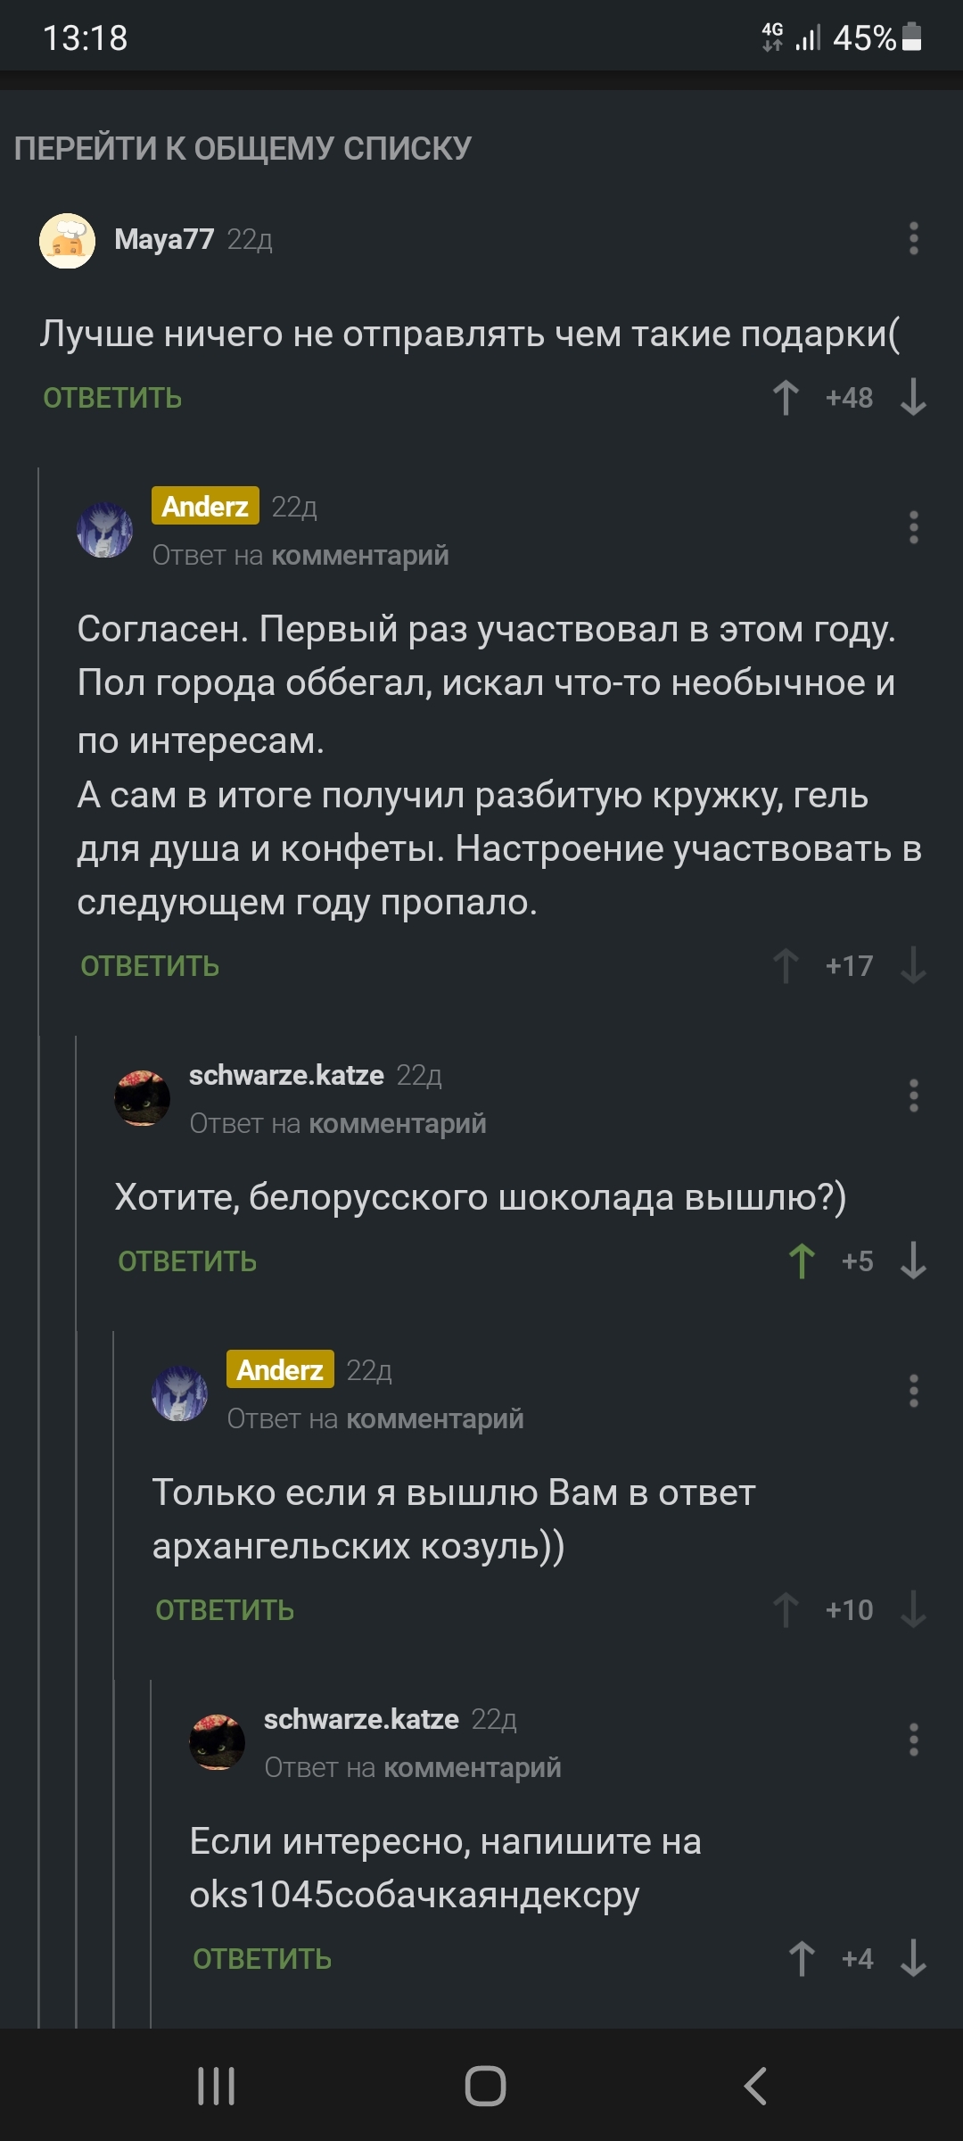This screenshot has width=963, height=2141.
Task: Downvote the comment with +17 rating
Action: point(913,966)
